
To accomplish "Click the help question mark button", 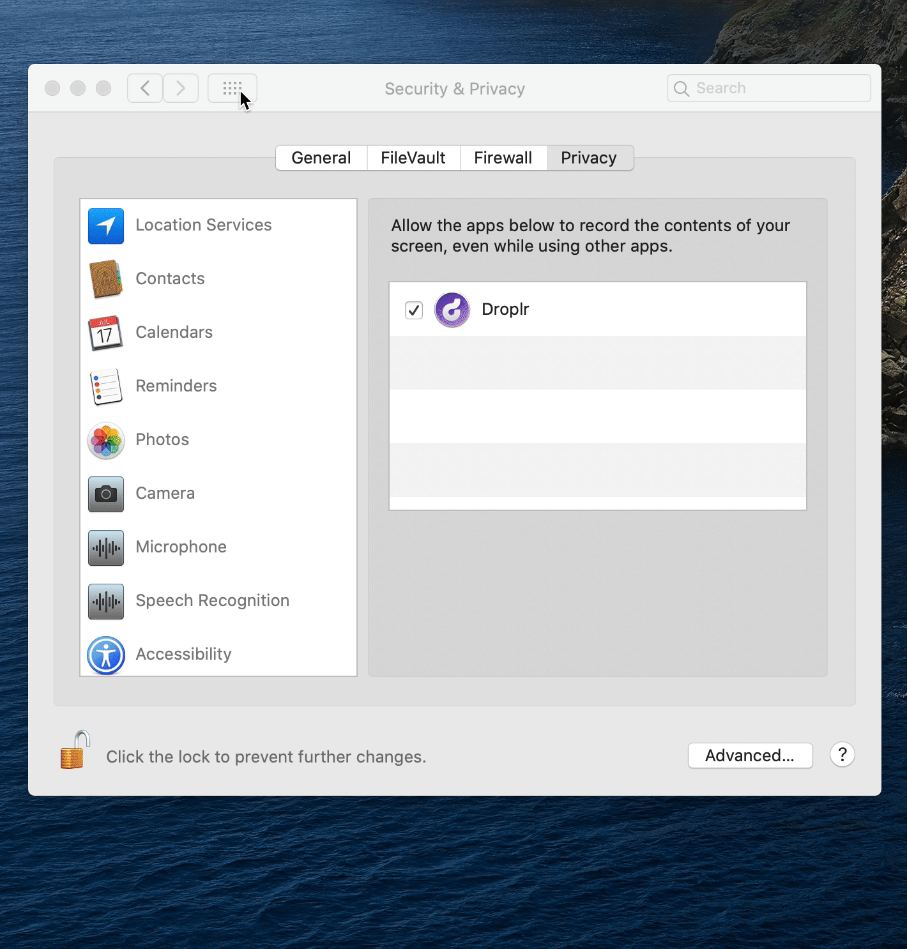I will click(x=842, y=755).
